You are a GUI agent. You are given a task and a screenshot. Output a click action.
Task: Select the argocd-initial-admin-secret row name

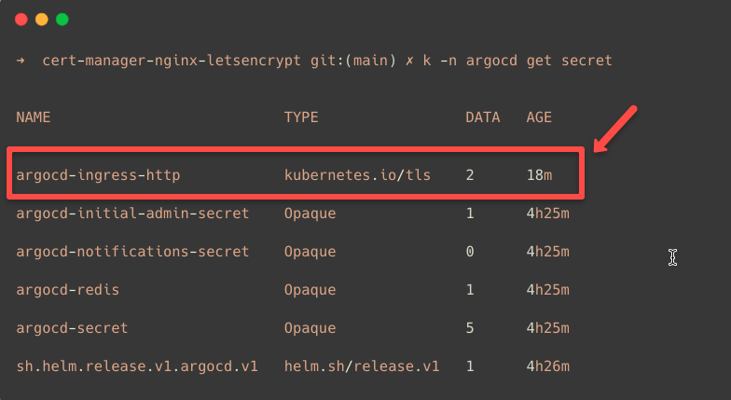click(x=132, y=214)
